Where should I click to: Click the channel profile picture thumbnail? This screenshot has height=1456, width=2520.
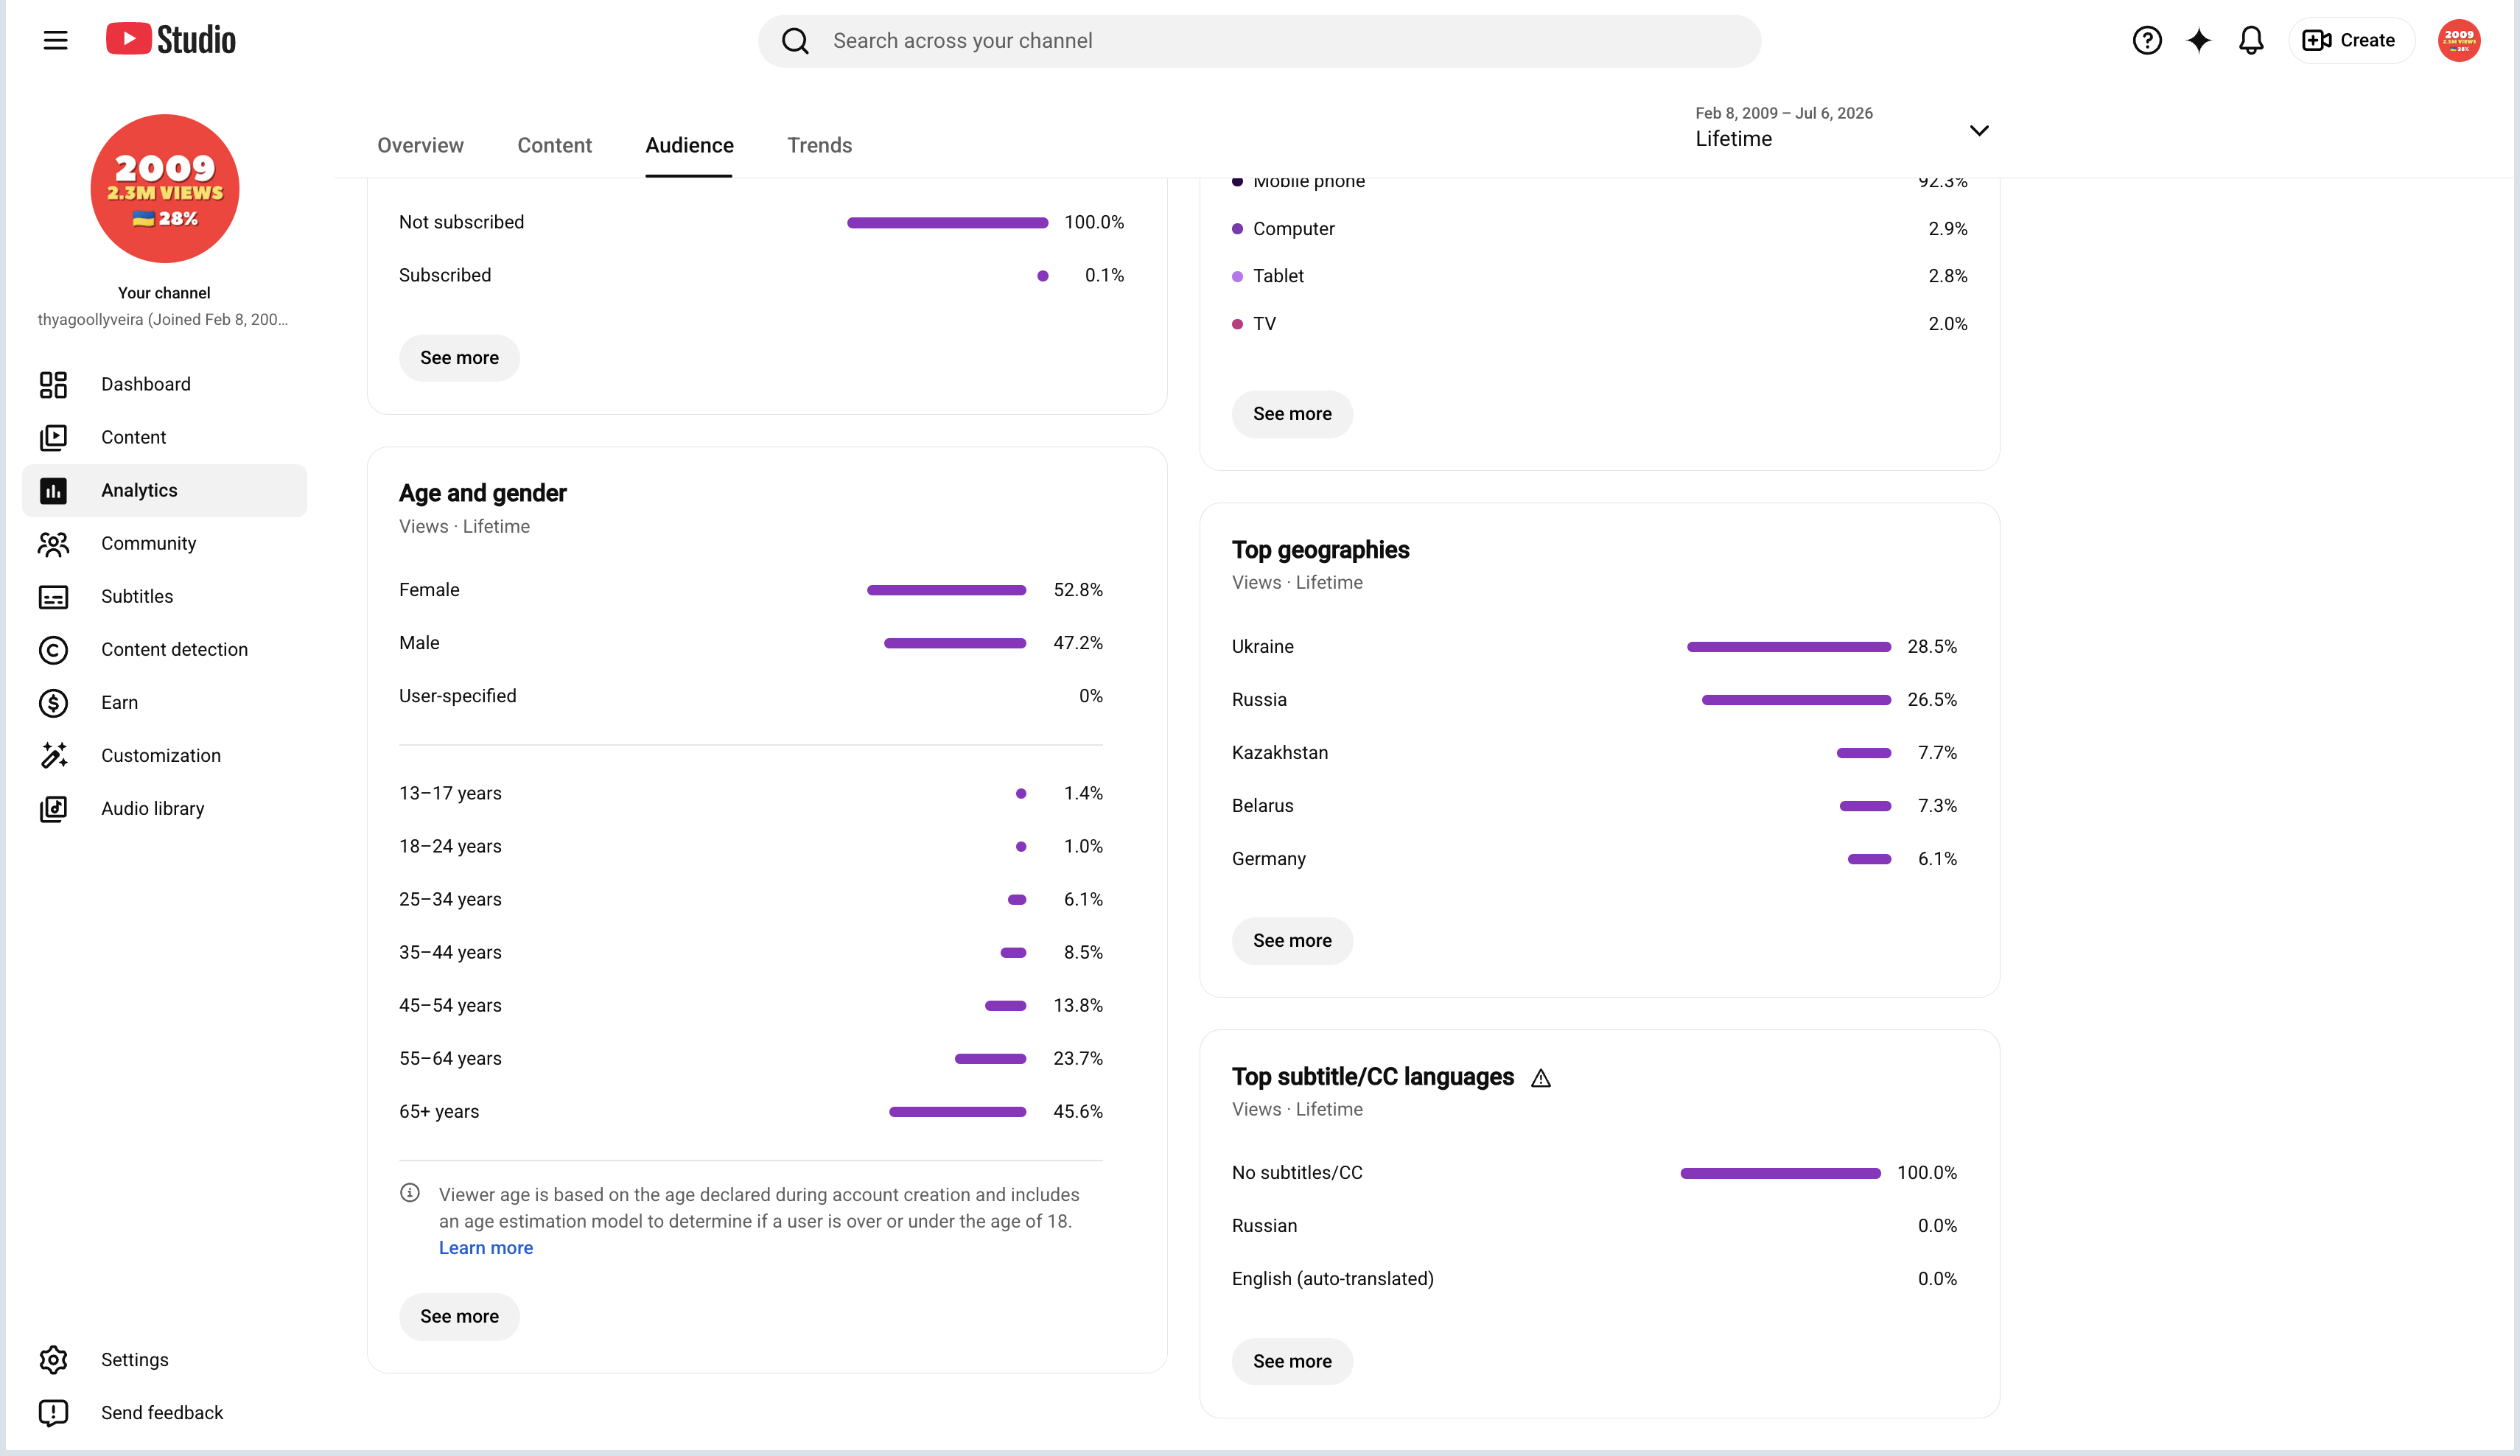(x=165, y=188)
